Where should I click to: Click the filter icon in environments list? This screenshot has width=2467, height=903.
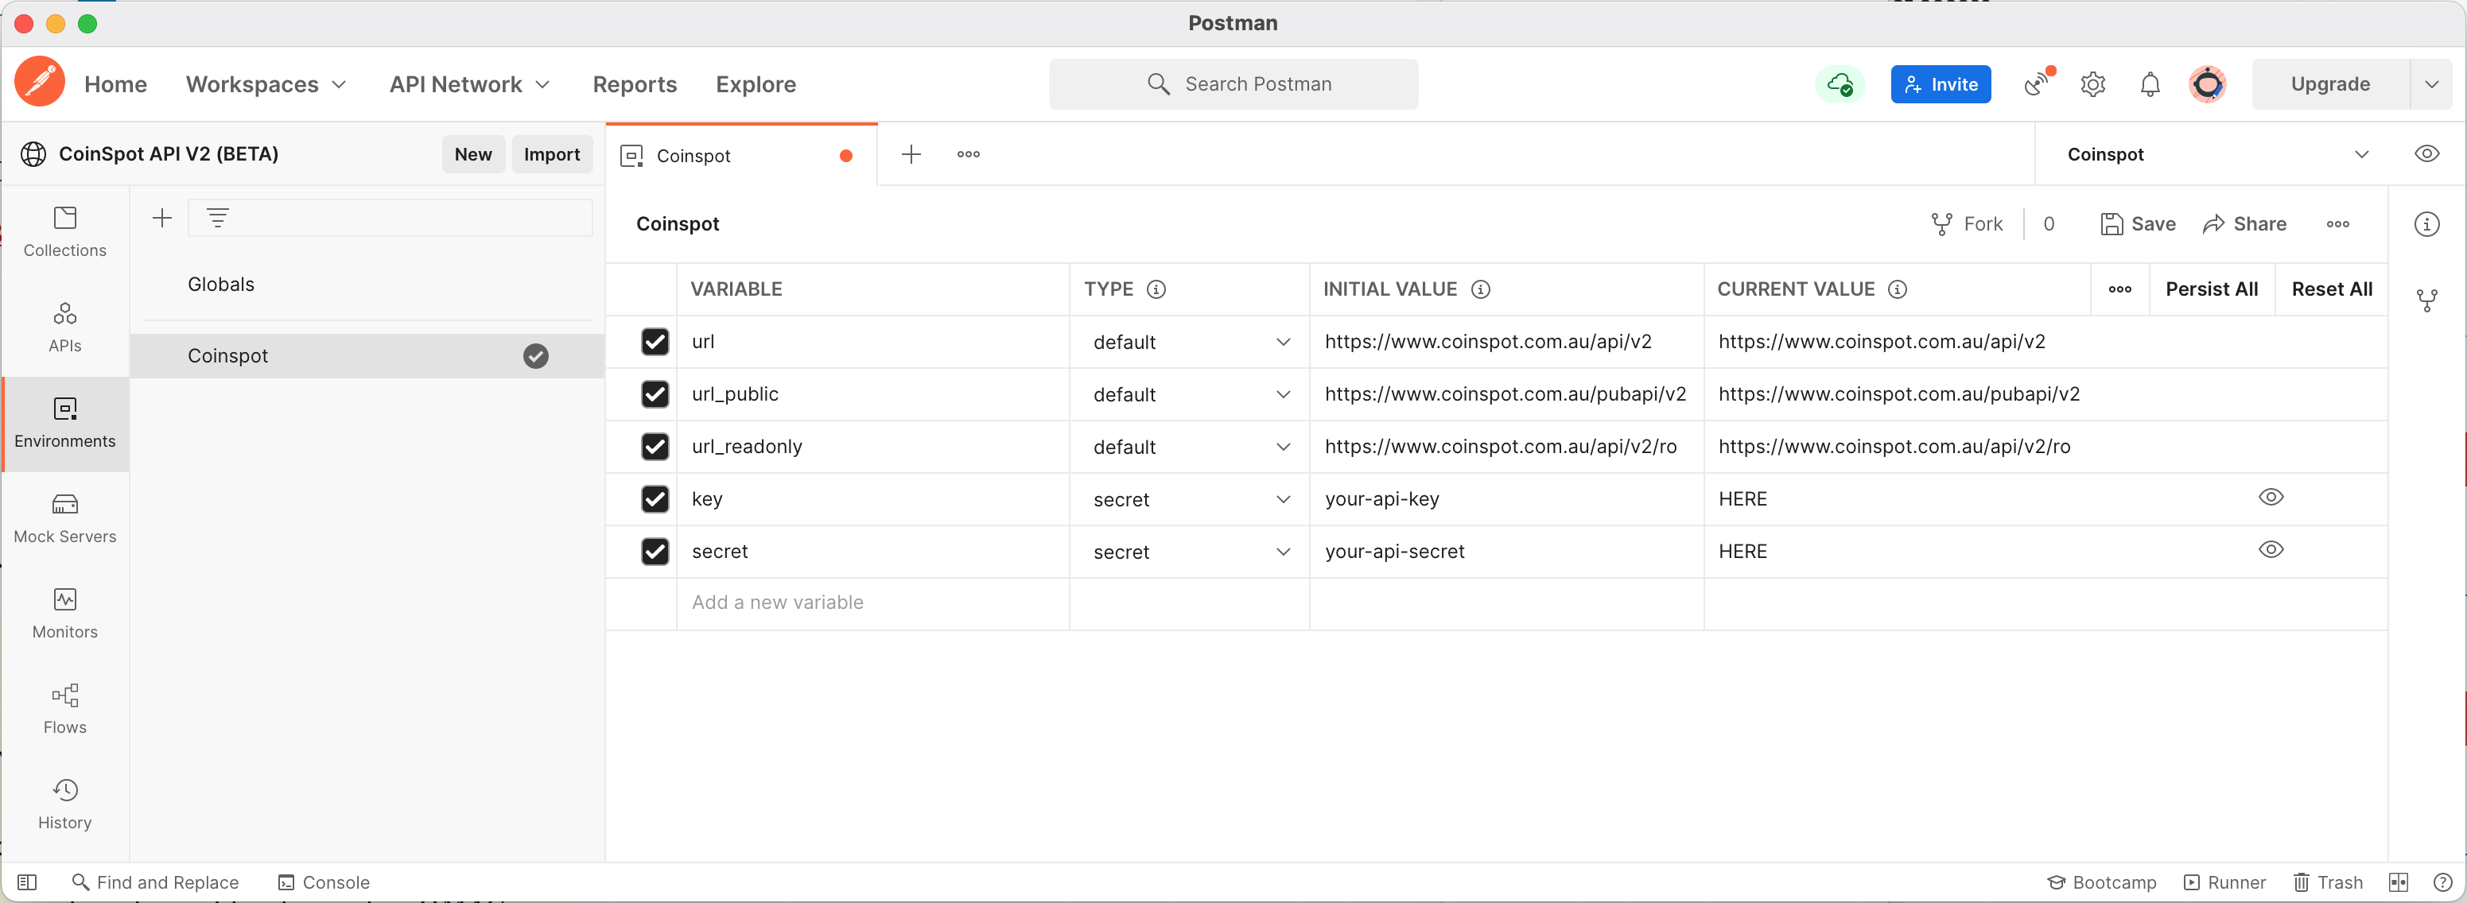point(219,219)
